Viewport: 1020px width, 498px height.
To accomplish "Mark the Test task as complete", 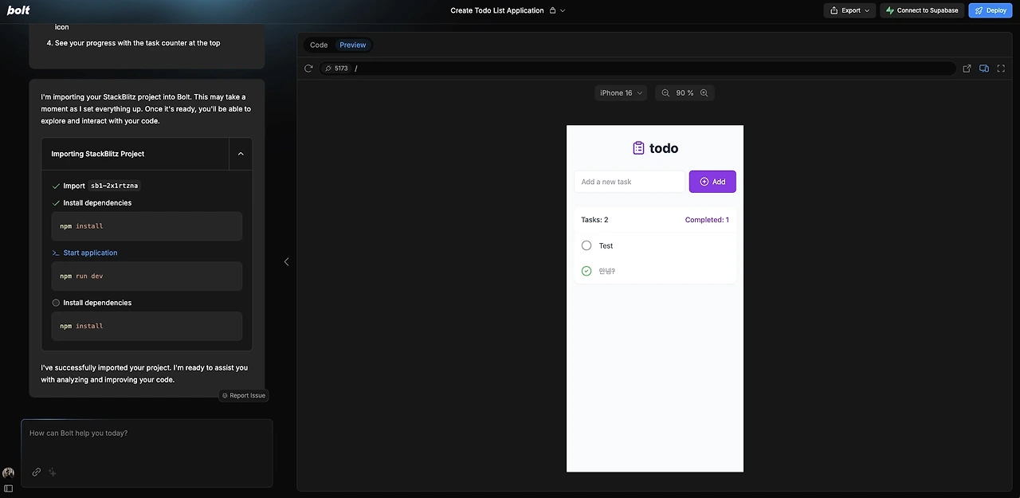I will pos(586,245).
